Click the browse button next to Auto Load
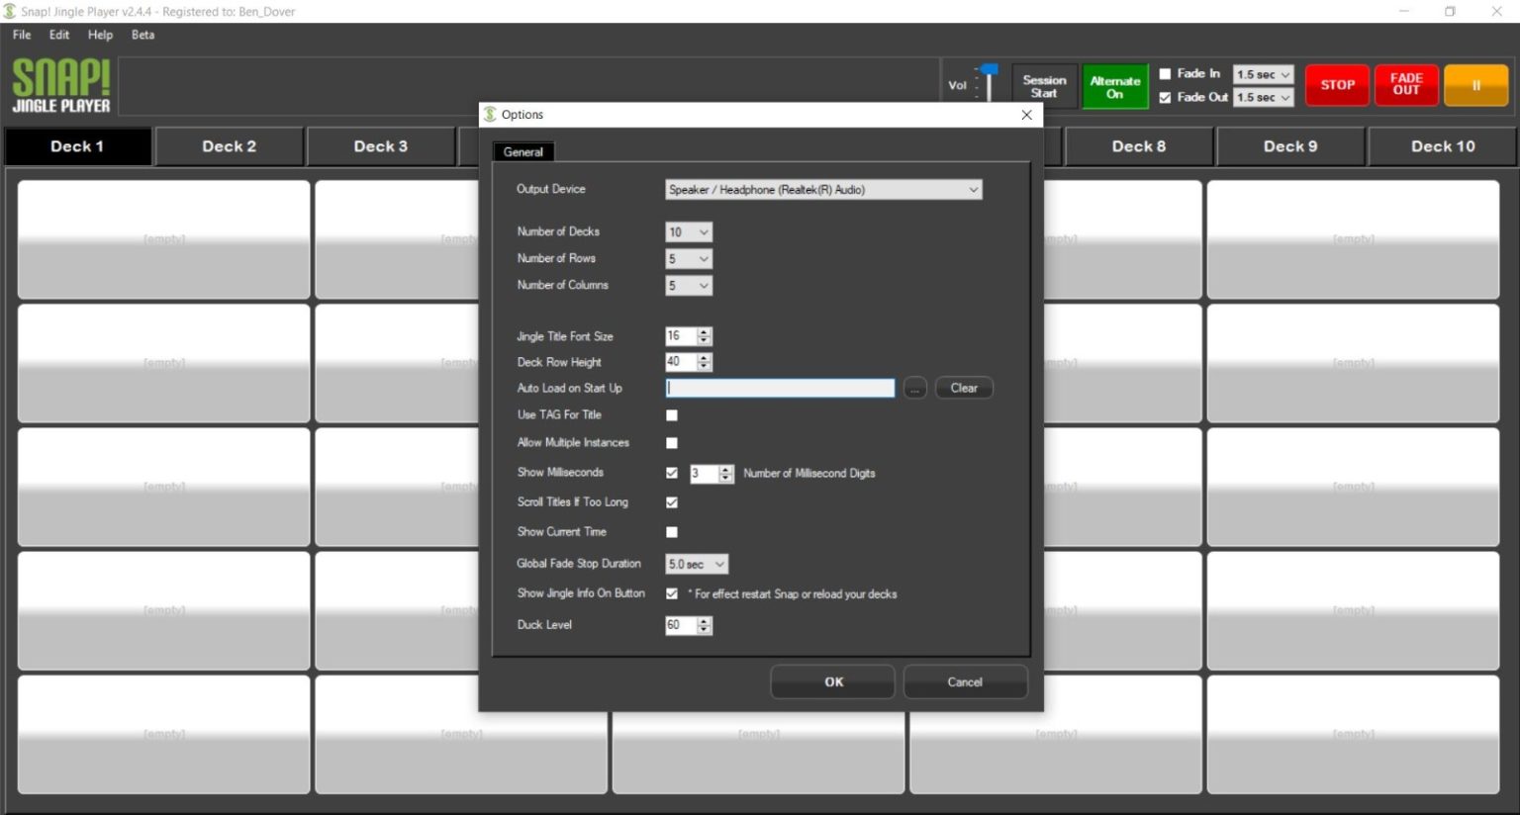The image size is (1520, 815). 914,388
